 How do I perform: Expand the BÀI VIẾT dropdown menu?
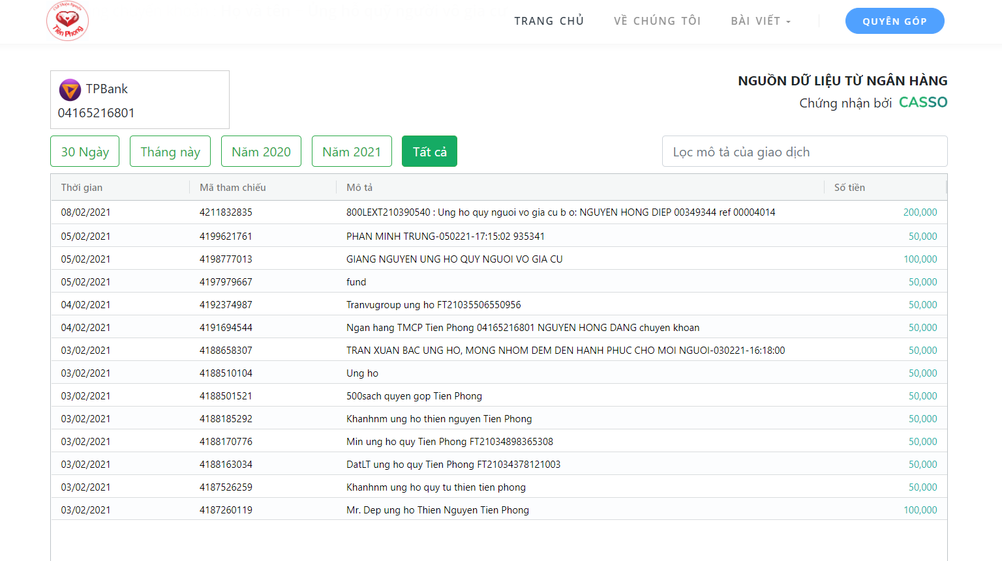(x=760, y=21)
